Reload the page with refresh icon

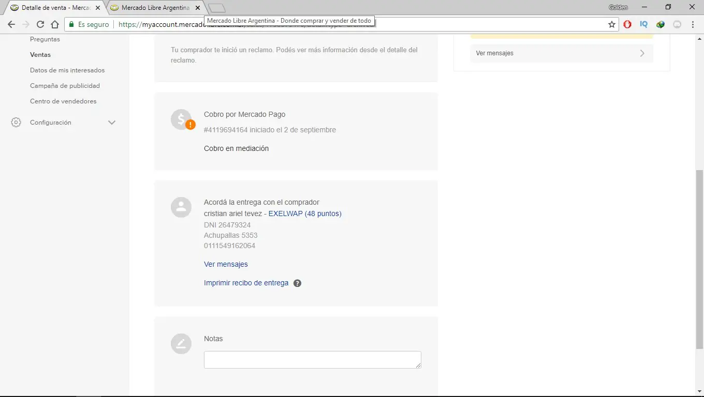[x=40, y=24]
